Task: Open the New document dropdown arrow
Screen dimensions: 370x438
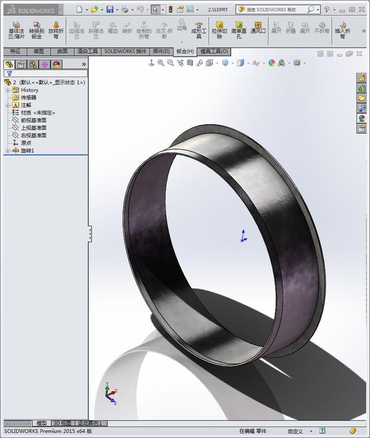Action: point(87,10)
